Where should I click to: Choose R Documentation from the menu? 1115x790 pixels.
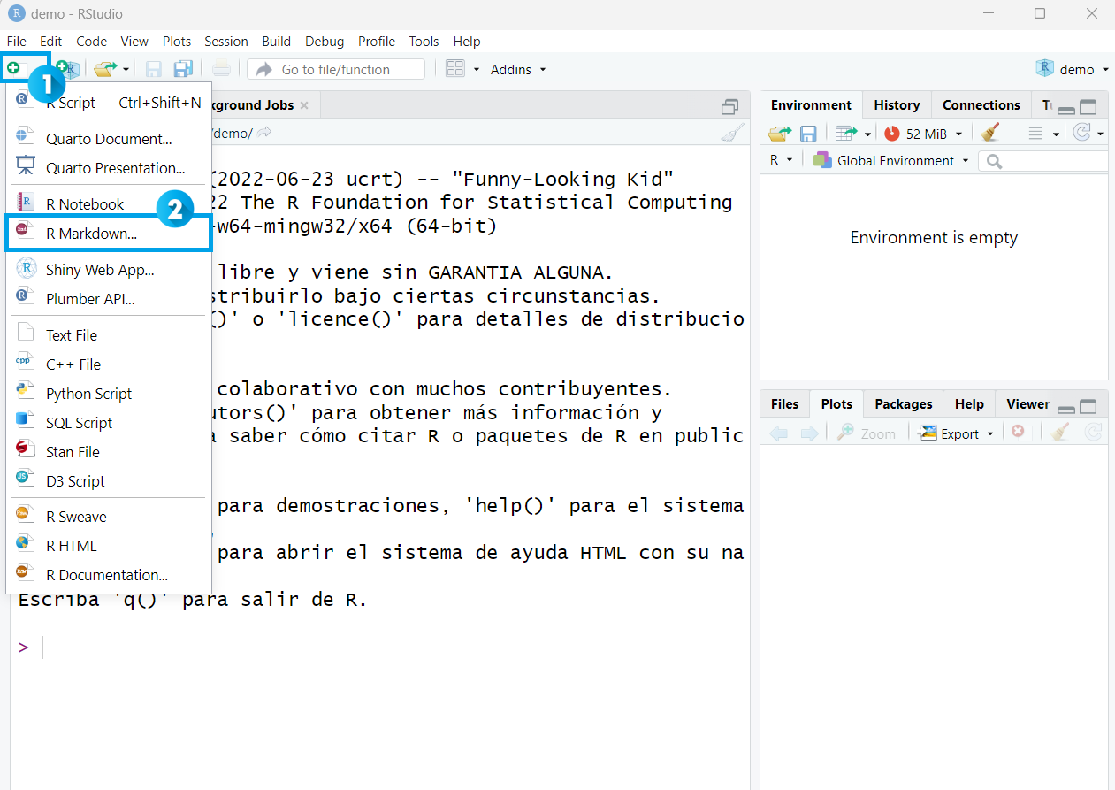(x=109, y=575)
